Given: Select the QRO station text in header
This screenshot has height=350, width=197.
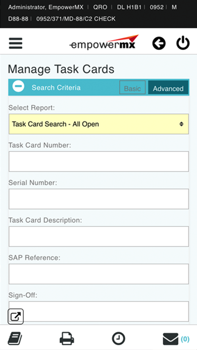Looking at the screenshot, I should [100, 8].
